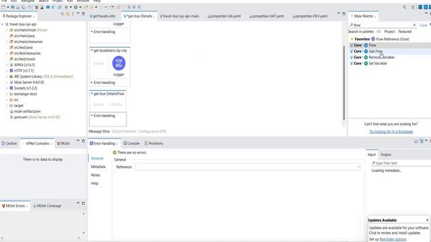The image size is (431, 242).
Task: Click the Logger component in the get-busdetails-by-city flow
Action: [119, 63]
